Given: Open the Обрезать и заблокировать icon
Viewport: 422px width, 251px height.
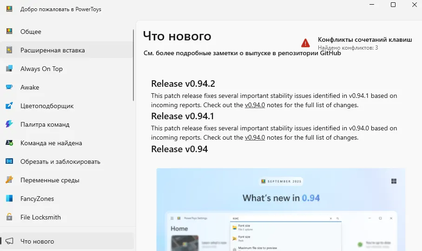Looking at the screenshot, I should point(9,161).
